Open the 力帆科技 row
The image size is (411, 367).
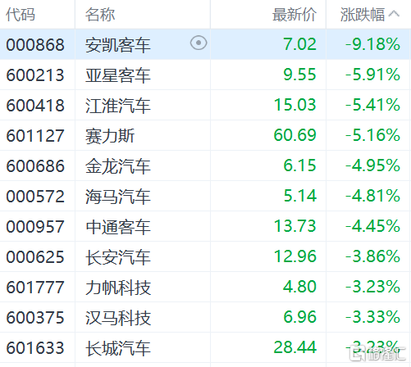pos(205,287)
